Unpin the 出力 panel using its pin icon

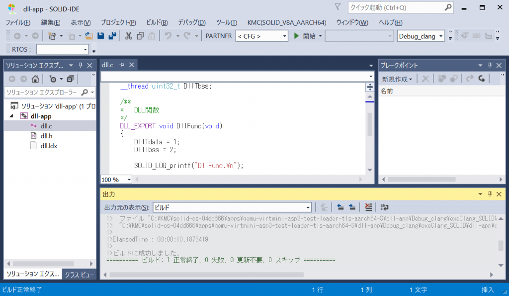(x=489, y=194)
